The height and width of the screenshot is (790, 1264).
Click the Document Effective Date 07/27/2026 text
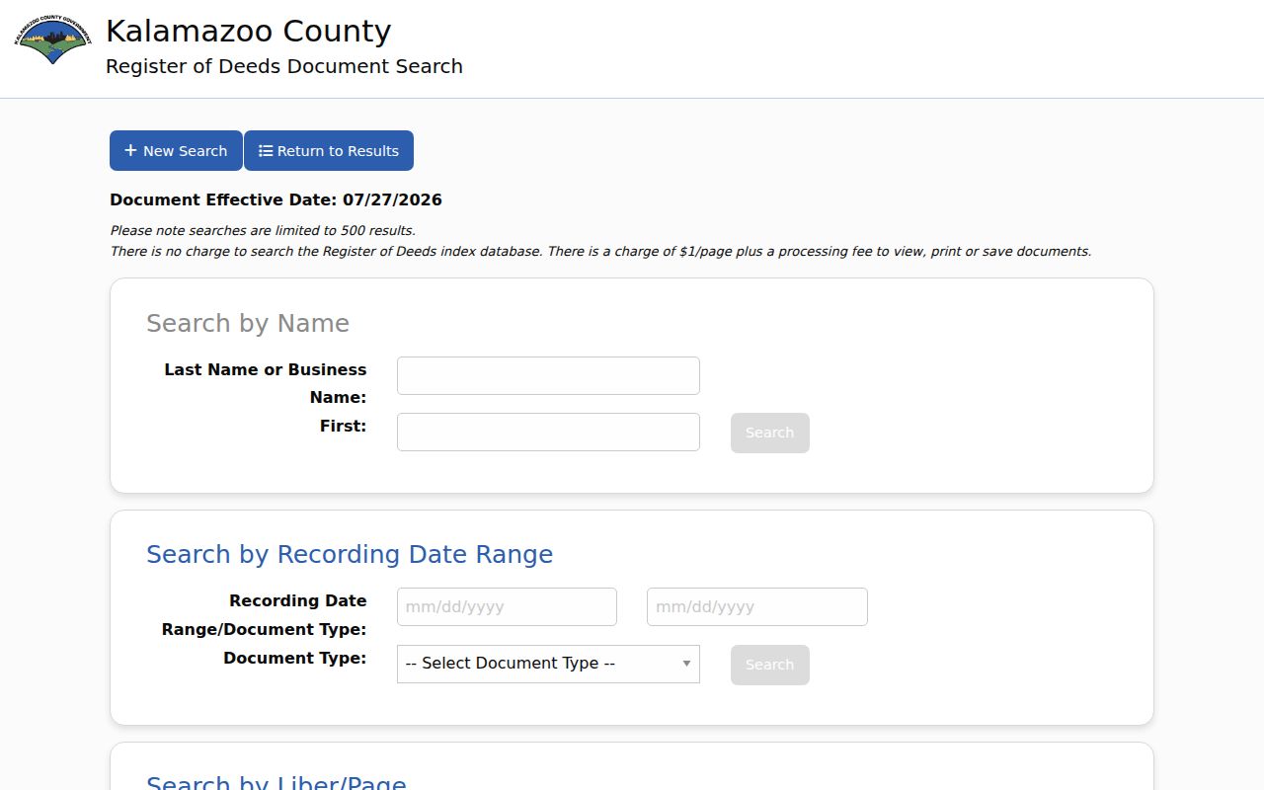[x=276, y=199]
